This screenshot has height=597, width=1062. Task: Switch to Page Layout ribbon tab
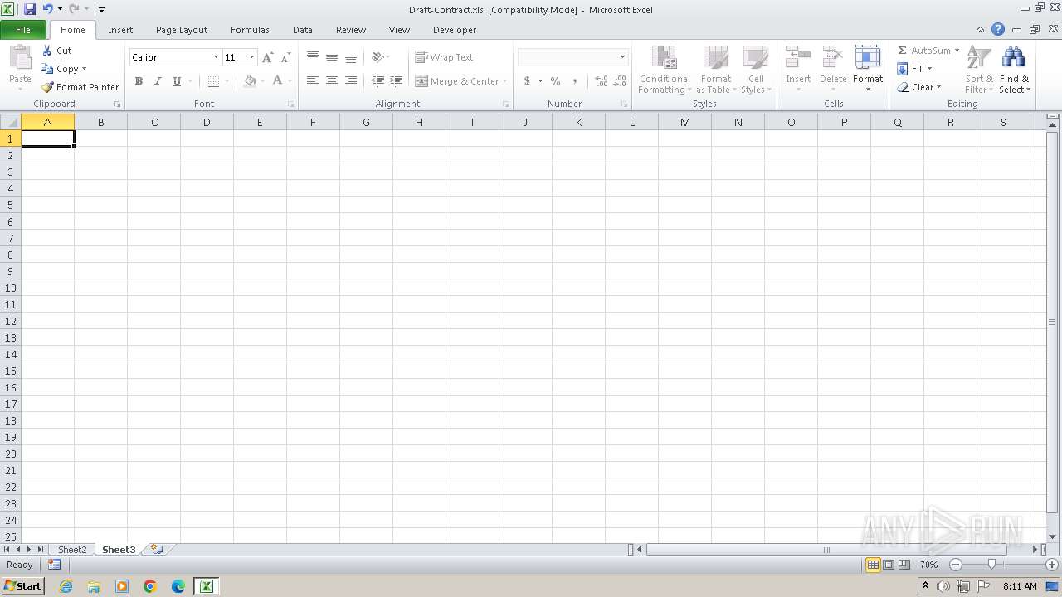click(x=182, y=30)
